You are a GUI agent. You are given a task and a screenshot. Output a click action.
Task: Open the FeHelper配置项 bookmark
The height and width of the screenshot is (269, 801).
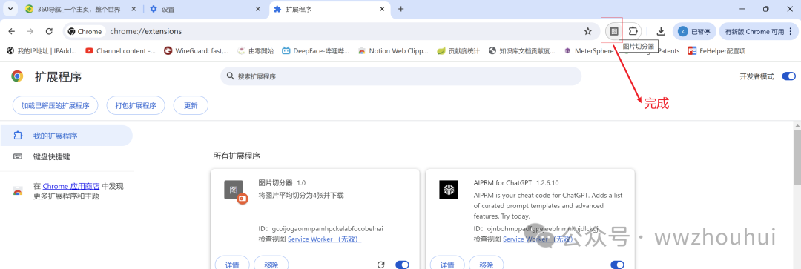click(x=717, y=50)
